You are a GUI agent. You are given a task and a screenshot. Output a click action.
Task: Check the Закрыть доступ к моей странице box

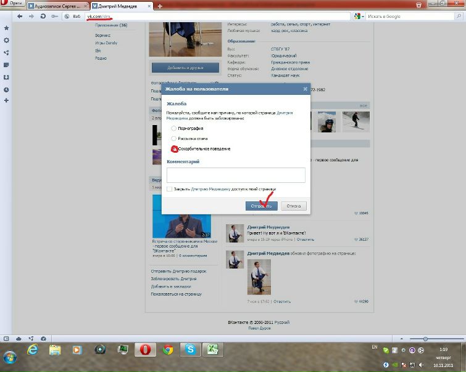(x=169, y=189)
